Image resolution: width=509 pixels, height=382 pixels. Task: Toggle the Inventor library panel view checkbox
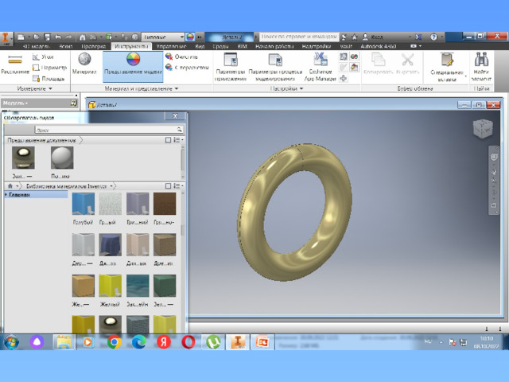pos(168,185)
